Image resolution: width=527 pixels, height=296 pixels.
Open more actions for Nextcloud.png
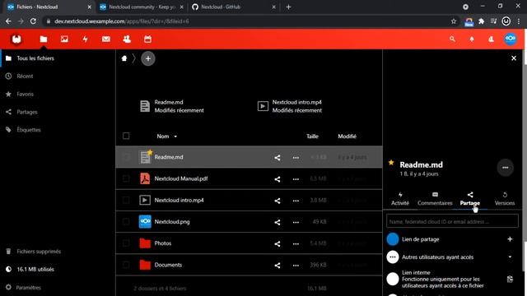coord(296,222)
